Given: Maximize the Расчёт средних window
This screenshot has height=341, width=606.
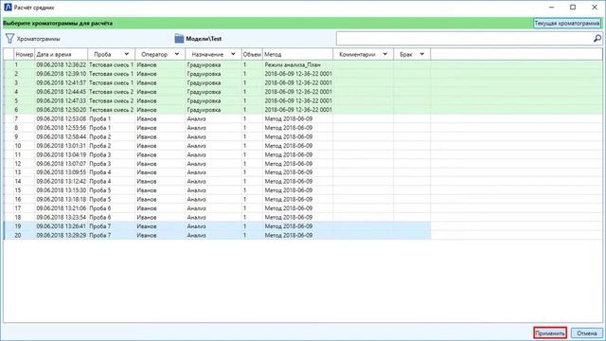Looking at the screenshot, I should tap(573, 7).
